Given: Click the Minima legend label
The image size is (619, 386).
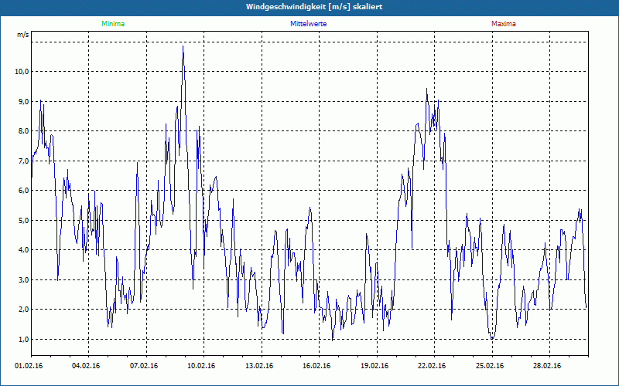Looking at the screenshot, I should [112, 24].
